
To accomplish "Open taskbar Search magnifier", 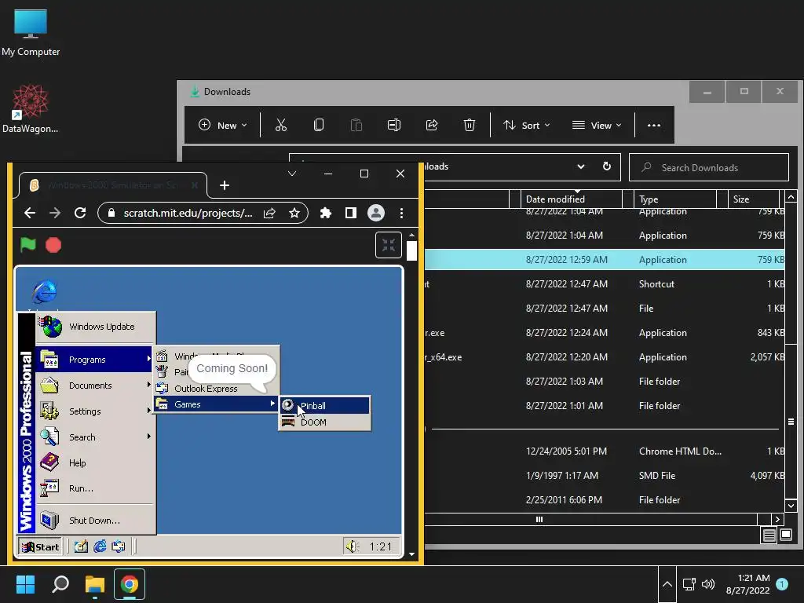I will tap(60, 584).
